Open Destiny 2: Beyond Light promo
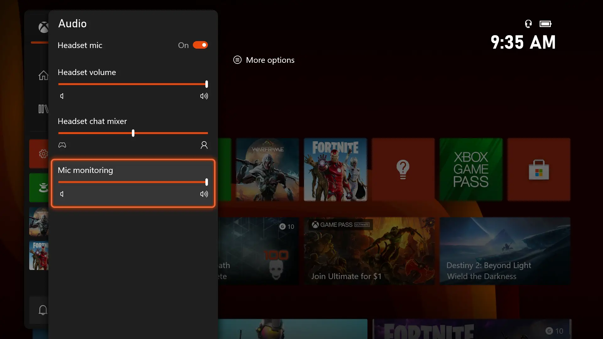This screenshot has height=339, width=603. tap(505, 251)
